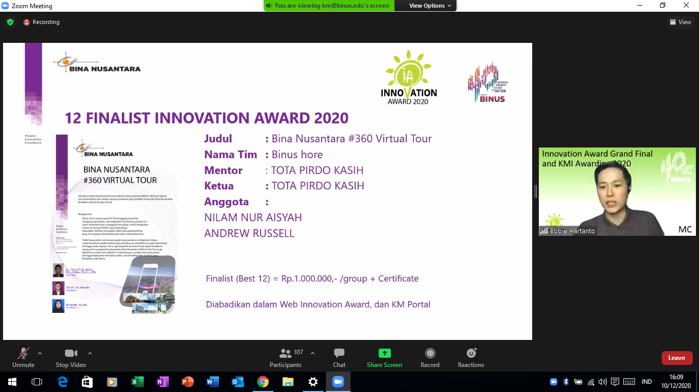The height and width of the screenshot is (392, 699).
Task: Click the Mentor name "TOTA PIRDO KASIH"
Action: pos(317,170)
